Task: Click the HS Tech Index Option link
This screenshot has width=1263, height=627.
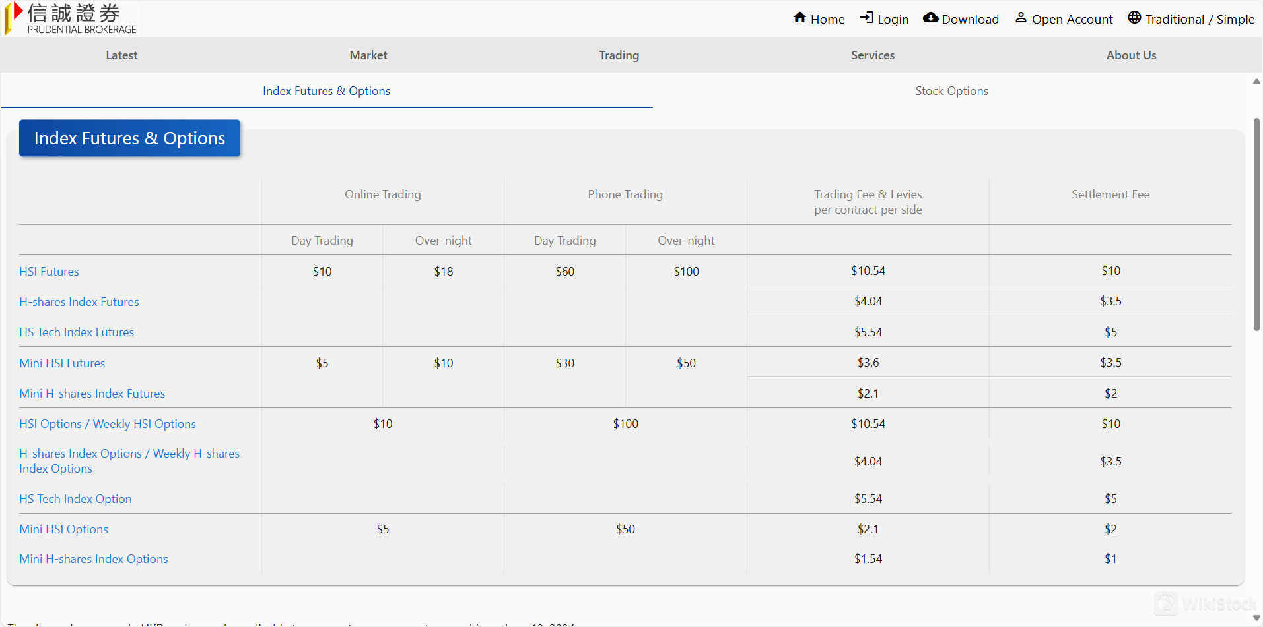Action: click(x=75, y=499)
